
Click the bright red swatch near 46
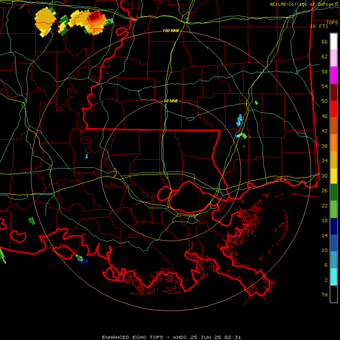(334, 109)
